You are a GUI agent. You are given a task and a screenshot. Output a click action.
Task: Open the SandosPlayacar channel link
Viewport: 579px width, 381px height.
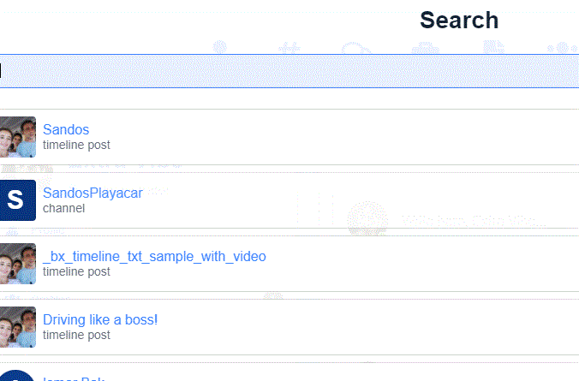coord(93,193)
